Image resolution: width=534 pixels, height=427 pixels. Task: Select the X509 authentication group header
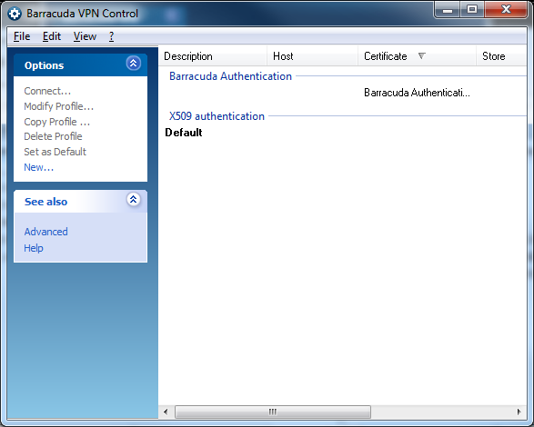pos(217,116)
